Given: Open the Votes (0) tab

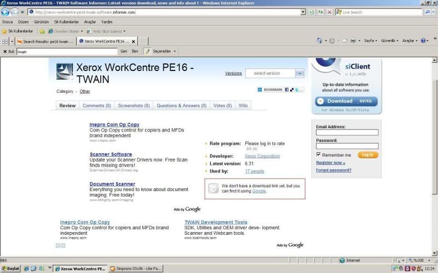Looking at the screenshot, I should click(222, 105).
